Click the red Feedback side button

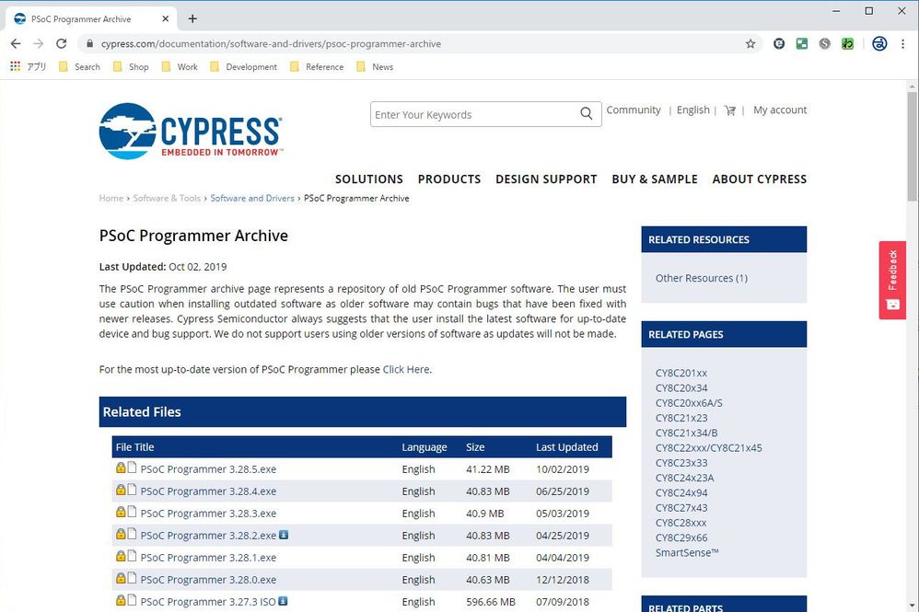point(892,280)
